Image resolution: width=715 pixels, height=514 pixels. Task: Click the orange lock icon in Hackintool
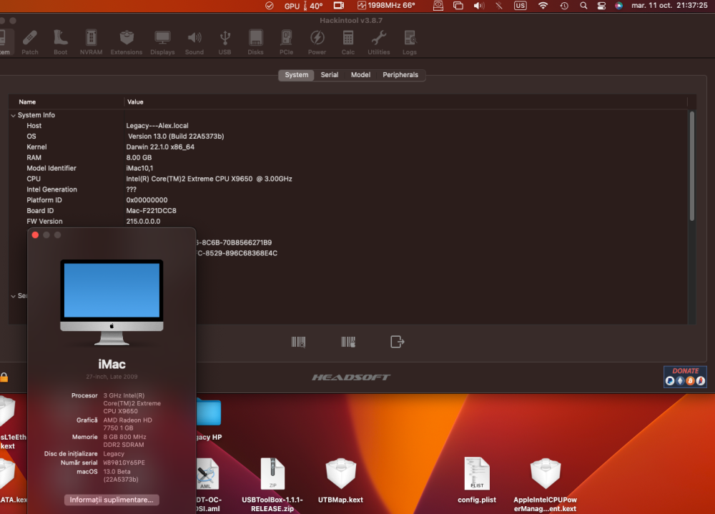4,377
